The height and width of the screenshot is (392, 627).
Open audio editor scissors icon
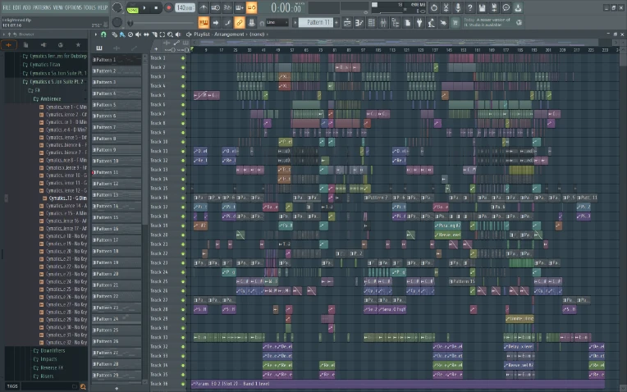click(446, 7)
